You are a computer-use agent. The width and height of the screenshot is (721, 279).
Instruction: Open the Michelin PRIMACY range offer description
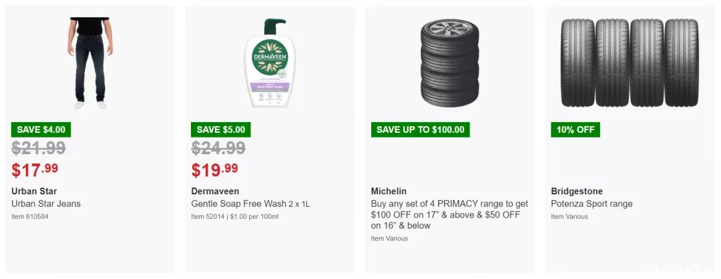[450, 215]
